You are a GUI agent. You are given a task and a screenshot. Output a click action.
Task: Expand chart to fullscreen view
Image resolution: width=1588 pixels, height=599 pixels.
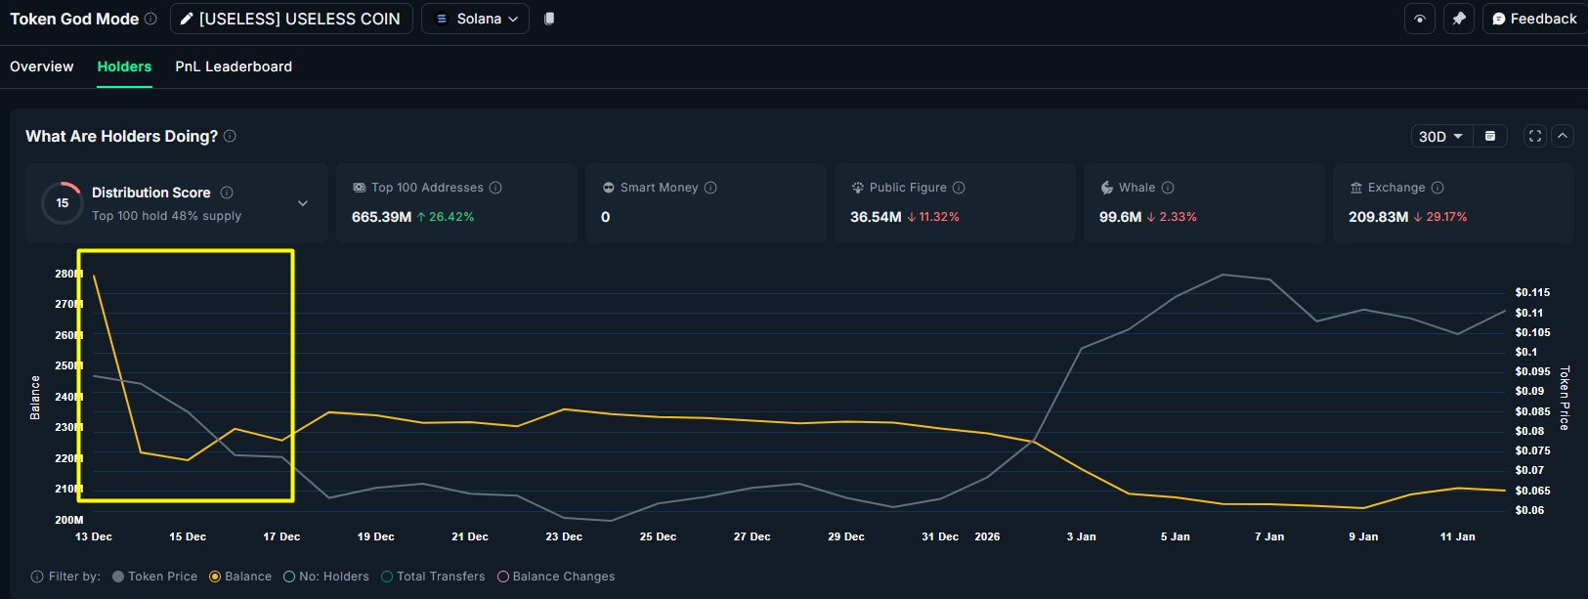coord(1535,136)
